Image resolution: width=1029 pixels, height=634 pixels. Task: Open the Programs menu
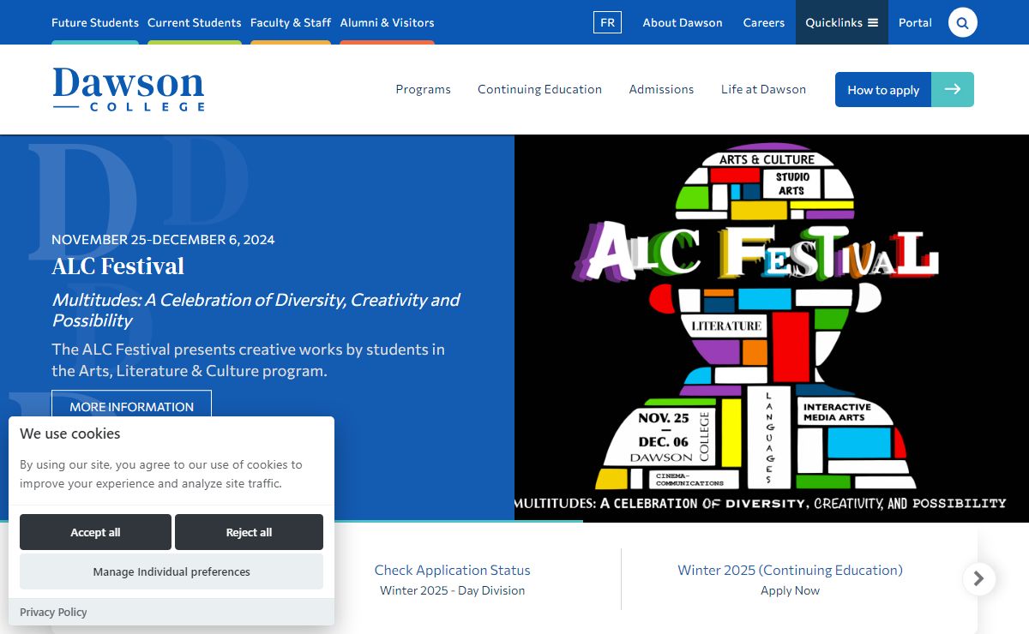coord(423,89)
